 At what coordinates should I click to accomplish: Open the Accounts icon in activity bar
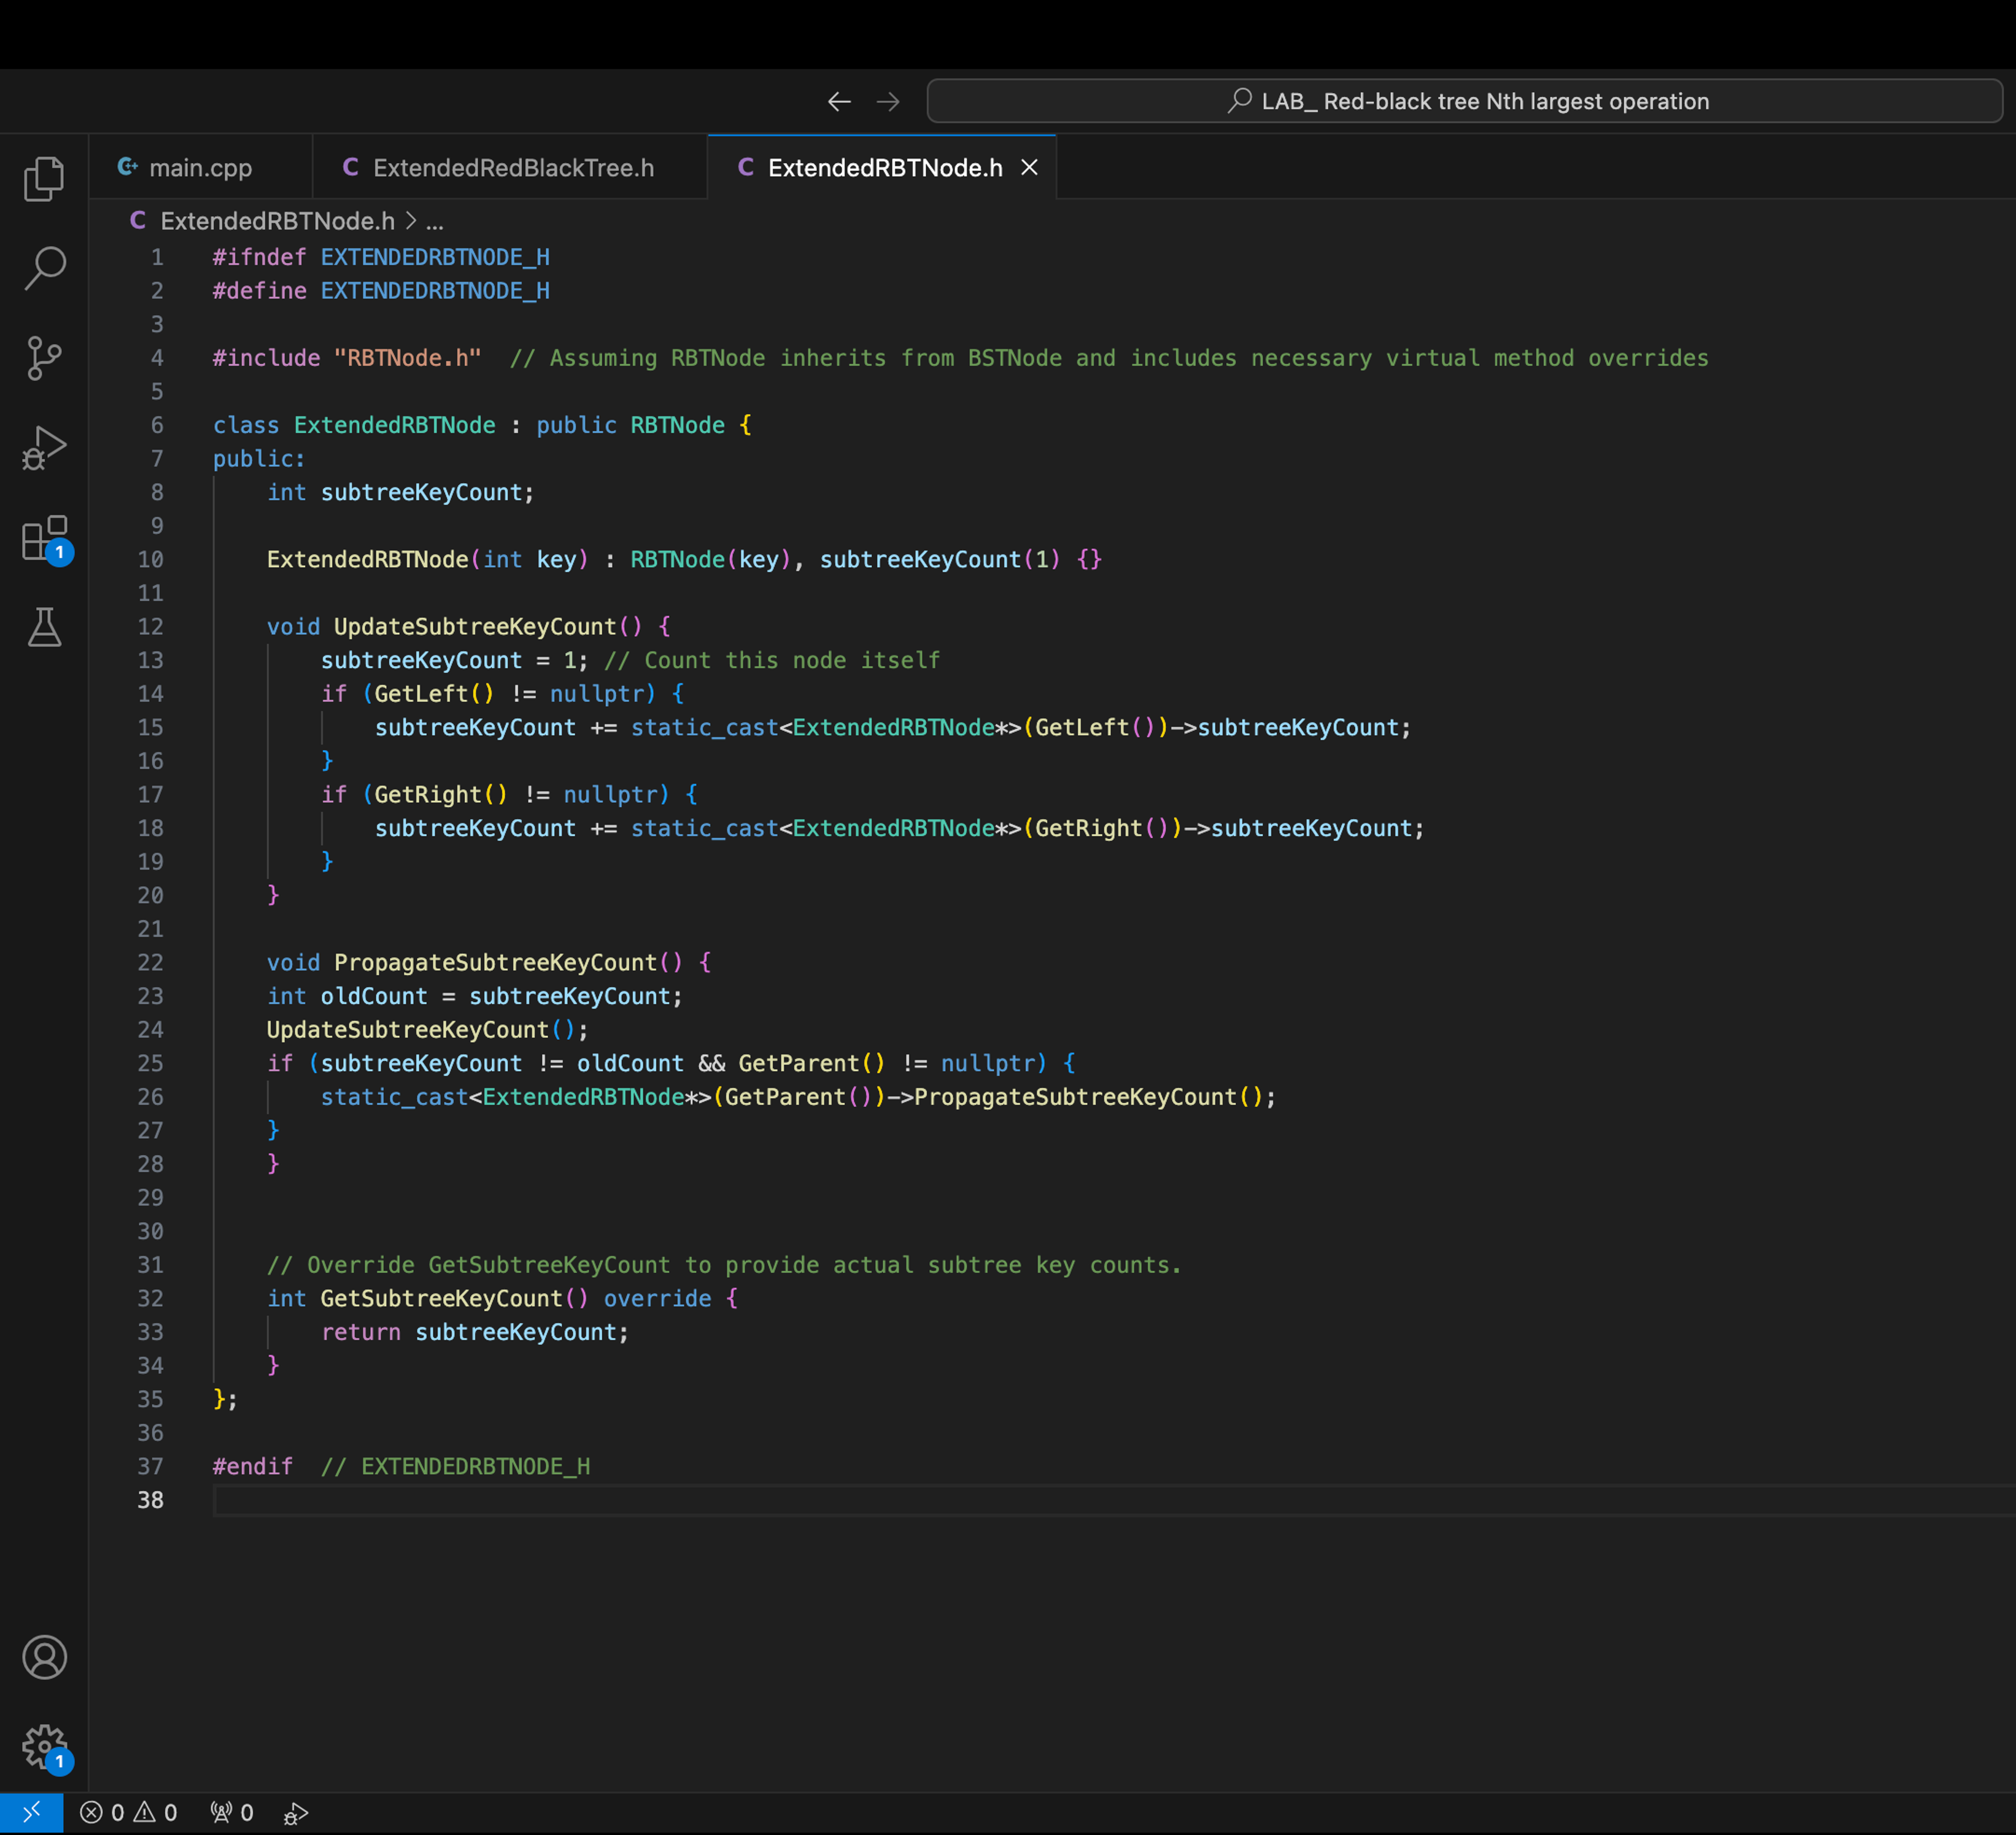click(44, 1657)
